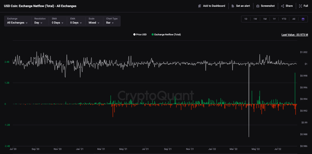Click the $0.998 right axis label

coord(304,76)
